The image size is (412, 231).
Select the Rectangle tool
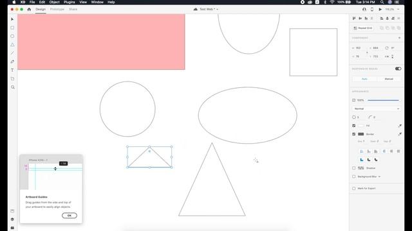click(12, 28)
